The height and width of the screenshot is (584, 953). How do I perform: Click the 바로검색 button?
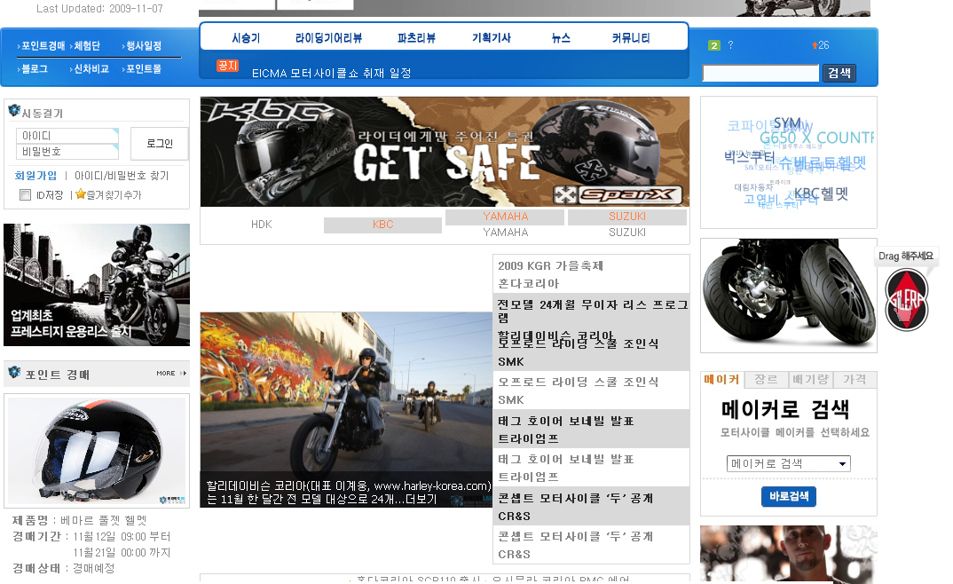[x=788, y=496]
